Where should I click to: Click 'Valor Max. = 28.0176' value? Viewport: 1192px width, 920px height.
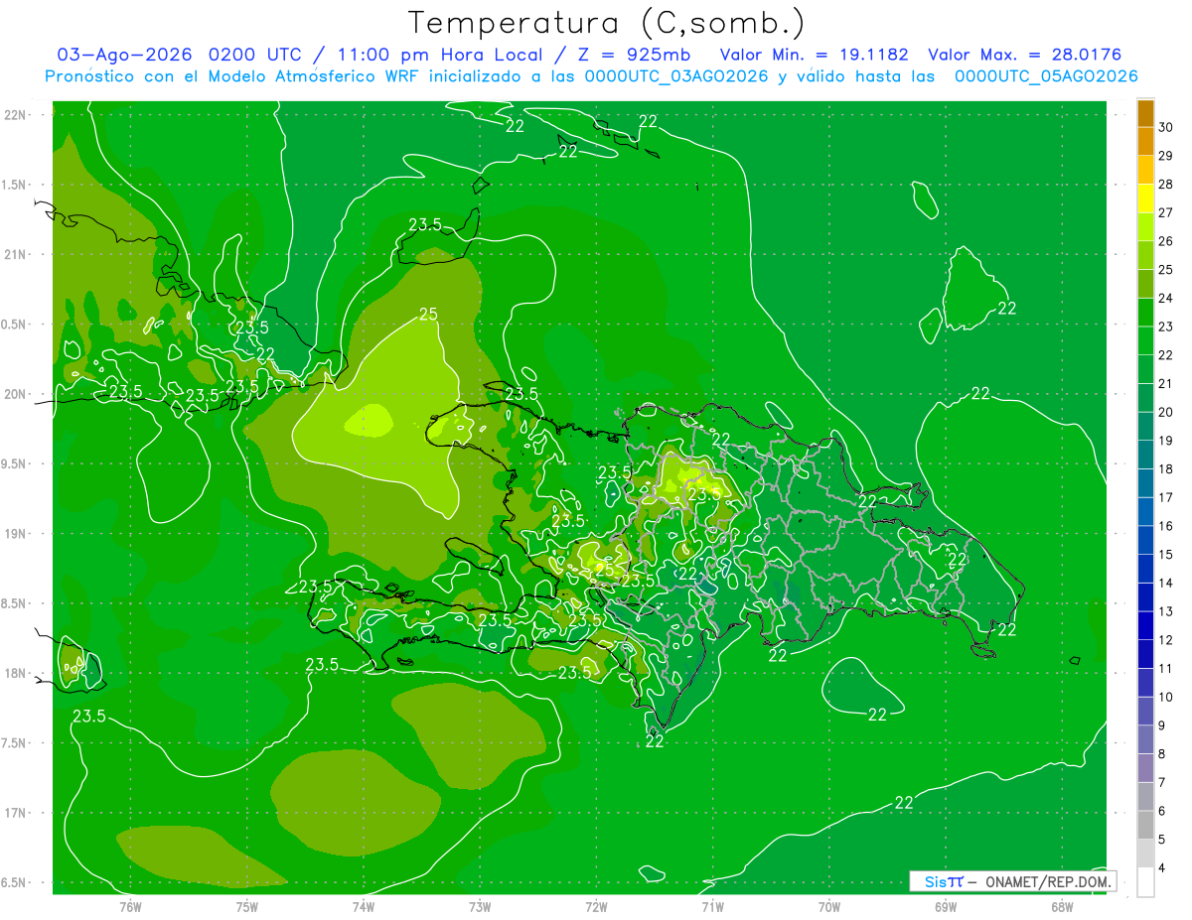pyautogui.click(x=1024, y=55)
